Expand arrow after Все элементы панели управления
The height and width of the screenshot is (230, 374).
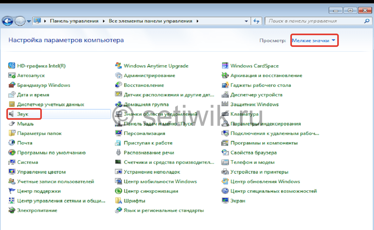pyautogui.click(x=197, y=21)
